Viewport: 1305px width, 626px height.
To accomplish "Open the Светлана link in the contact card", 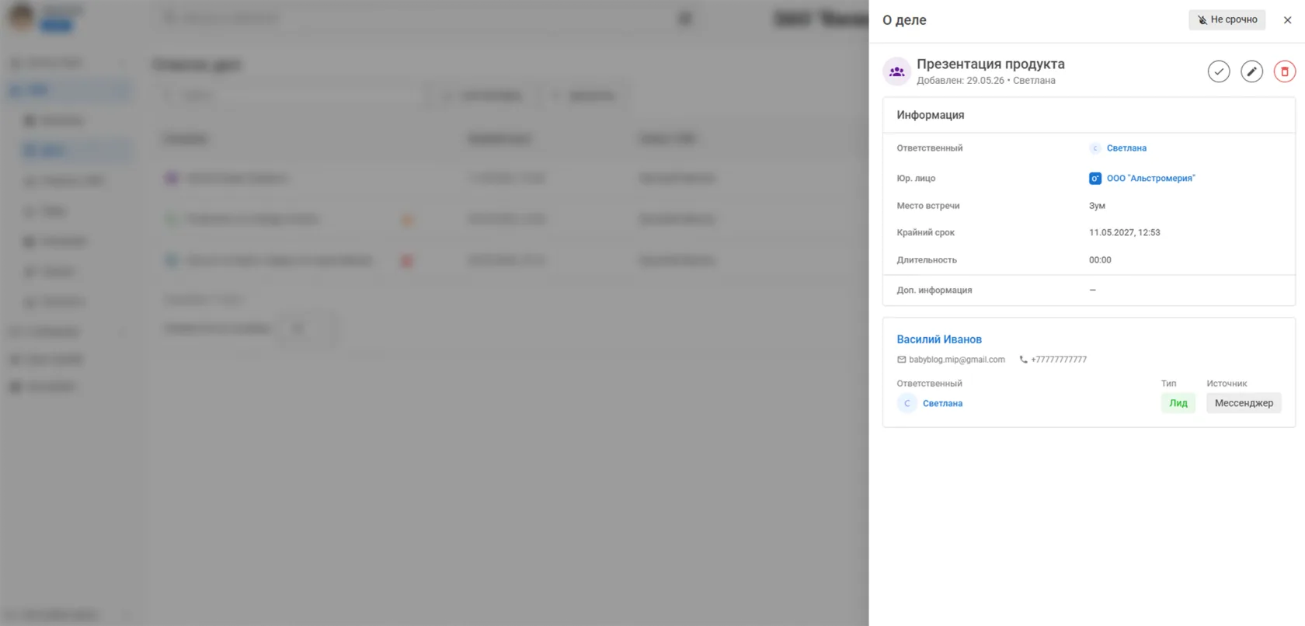I will click(942, 404).
